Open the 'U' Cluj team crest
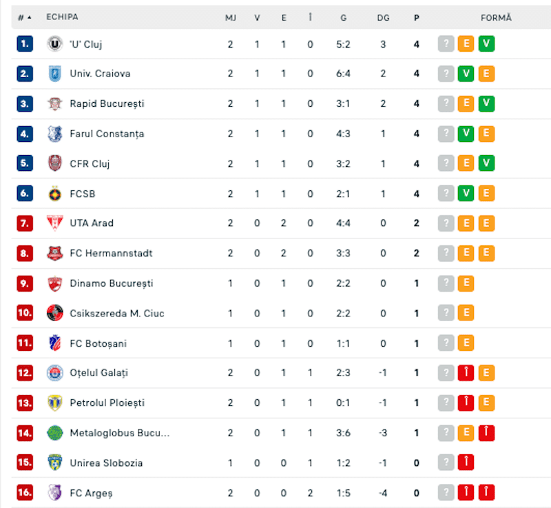Screen dimensions: 551x508 tap(55, 44)
